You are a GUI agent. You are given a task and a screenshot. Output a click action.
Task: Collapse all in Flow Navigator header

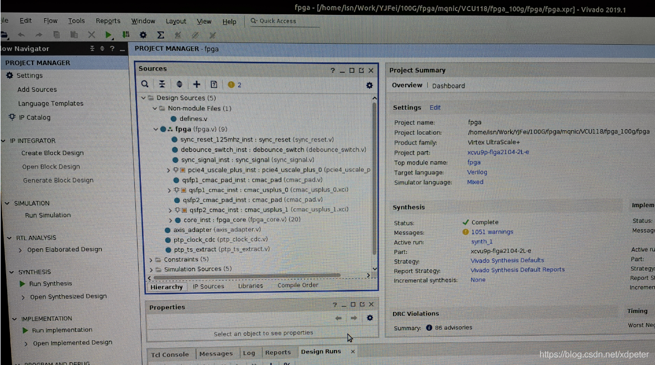pyautogui.click(x=92, y=49)
